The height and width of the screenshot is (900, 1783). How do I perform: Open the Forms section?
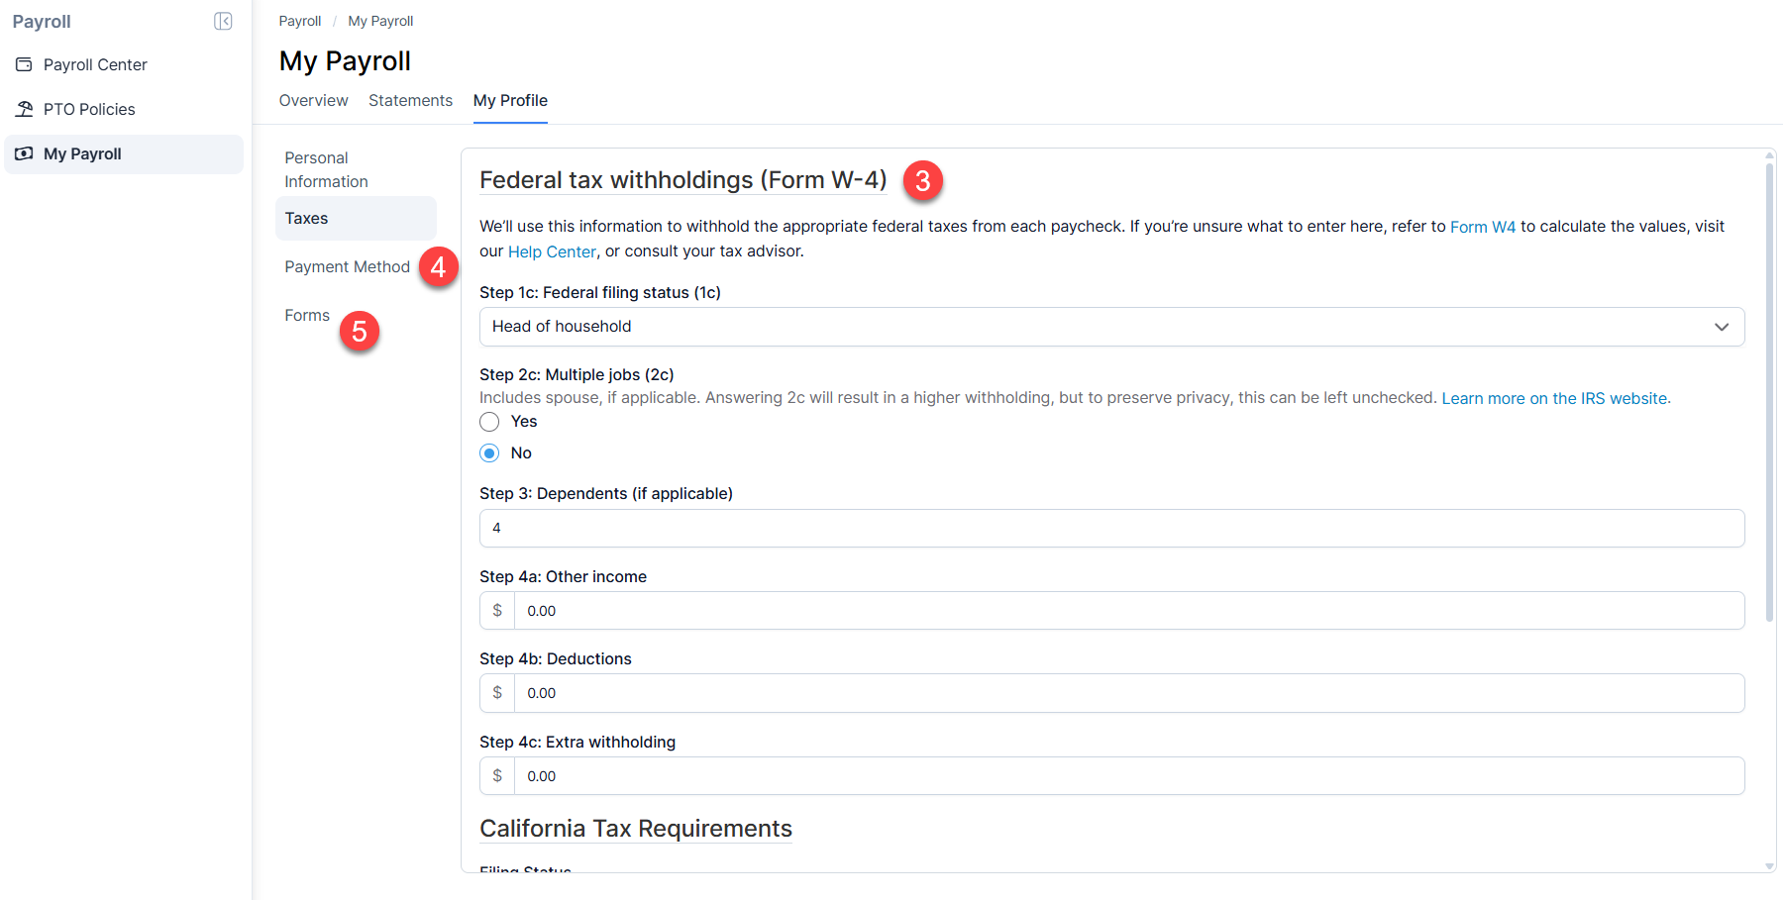coord(307,315)
